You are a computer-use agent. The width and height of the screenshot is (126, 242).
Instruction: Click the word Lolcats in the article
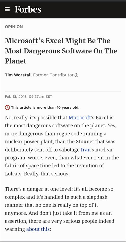coord(14,174)
